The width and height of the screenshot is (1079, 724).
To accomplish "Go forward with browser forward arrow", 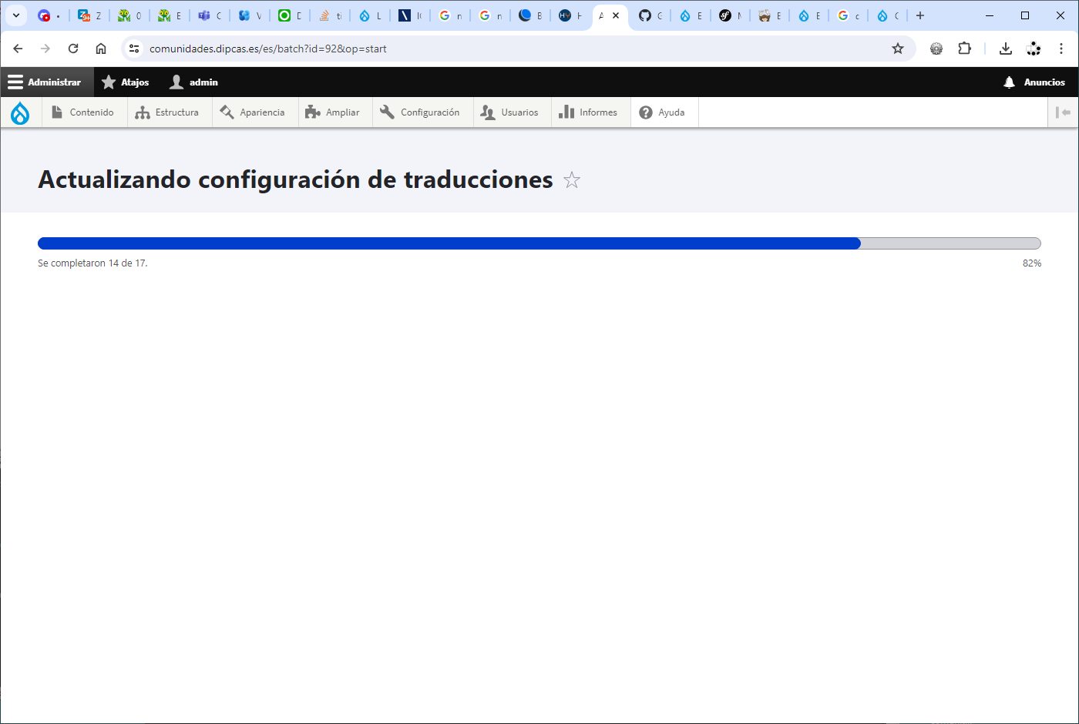I will (x=45, y=49).
